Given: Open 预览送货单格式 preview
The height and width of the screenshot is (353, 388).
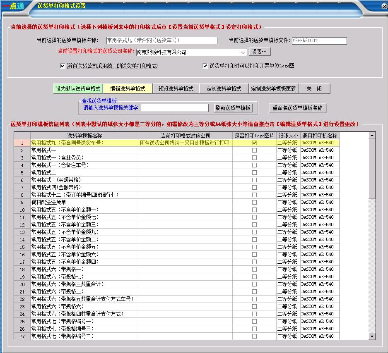Looking at the screenshot, I should point(176,88).
